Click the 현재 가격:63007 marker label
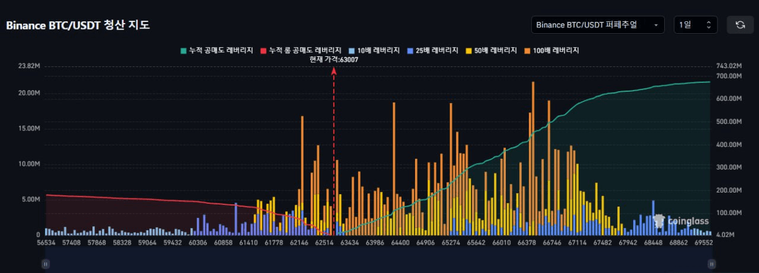 click(334, 60)
